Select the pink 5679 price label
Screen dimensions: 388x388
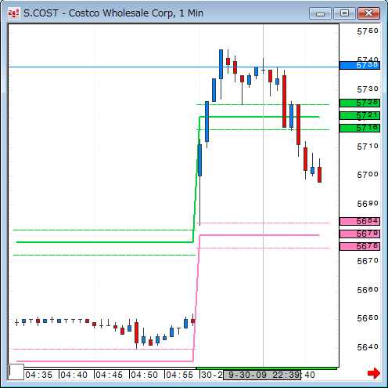360,234
